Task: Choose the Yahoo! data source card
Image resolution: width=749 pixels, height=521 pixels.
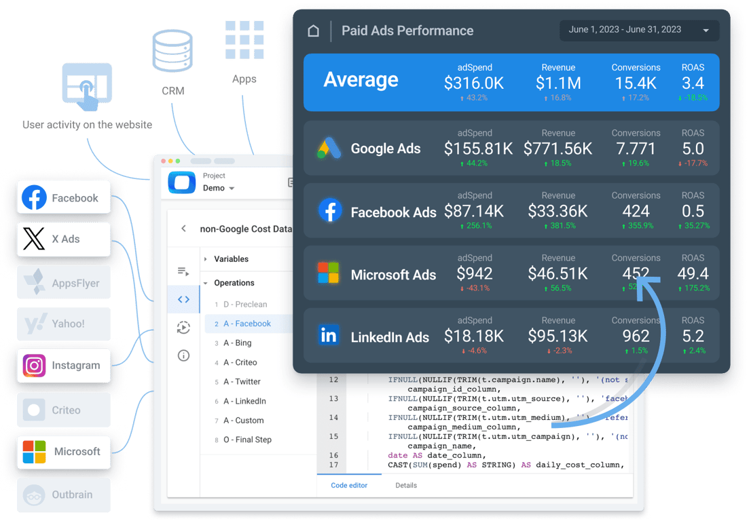Action: click(x=64, y=324)
